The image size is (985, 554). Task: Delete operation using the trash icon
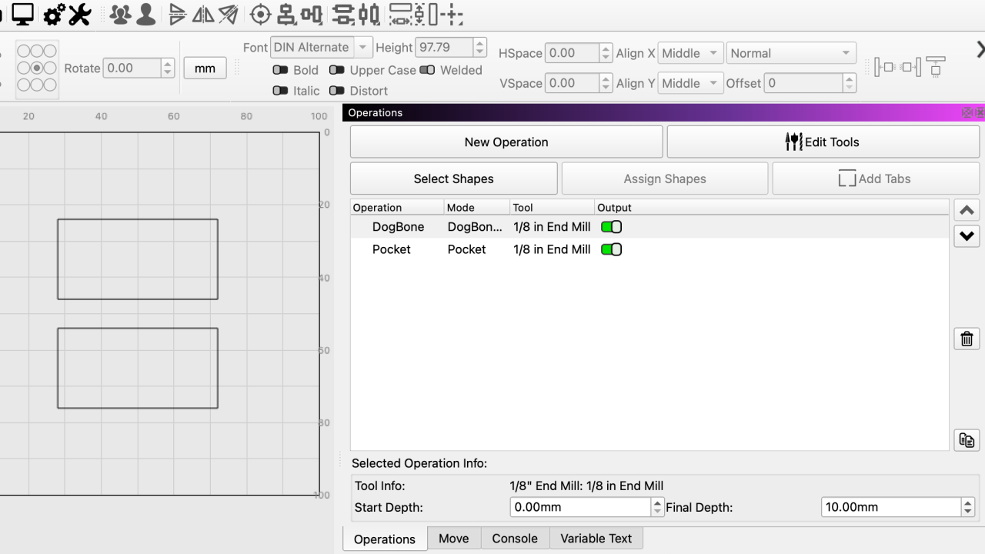tap(967, 339)
